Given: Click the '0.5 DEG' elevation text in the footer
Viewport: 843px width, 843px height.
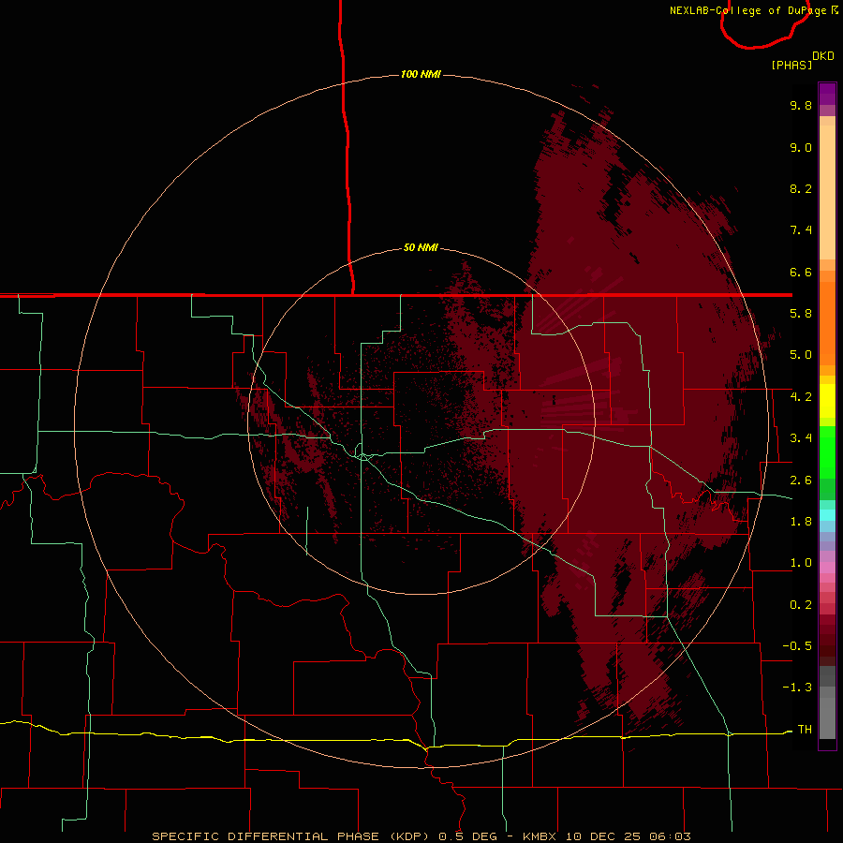Looking at the screenshot, I should click(x=467, y=836).
